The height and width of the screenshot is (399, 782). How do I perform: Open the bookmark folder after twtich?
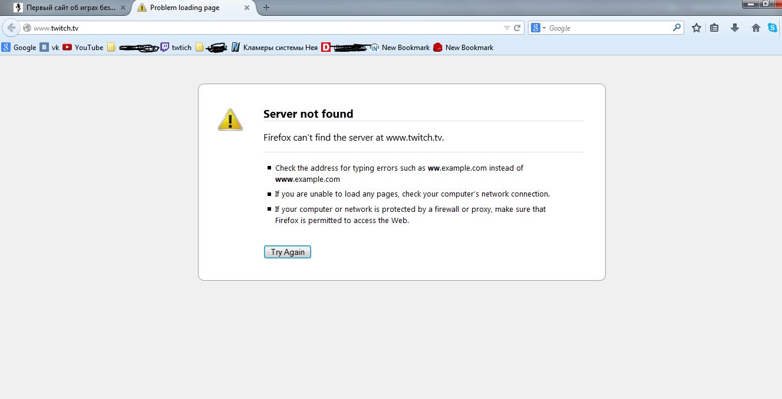pos(212,48)
